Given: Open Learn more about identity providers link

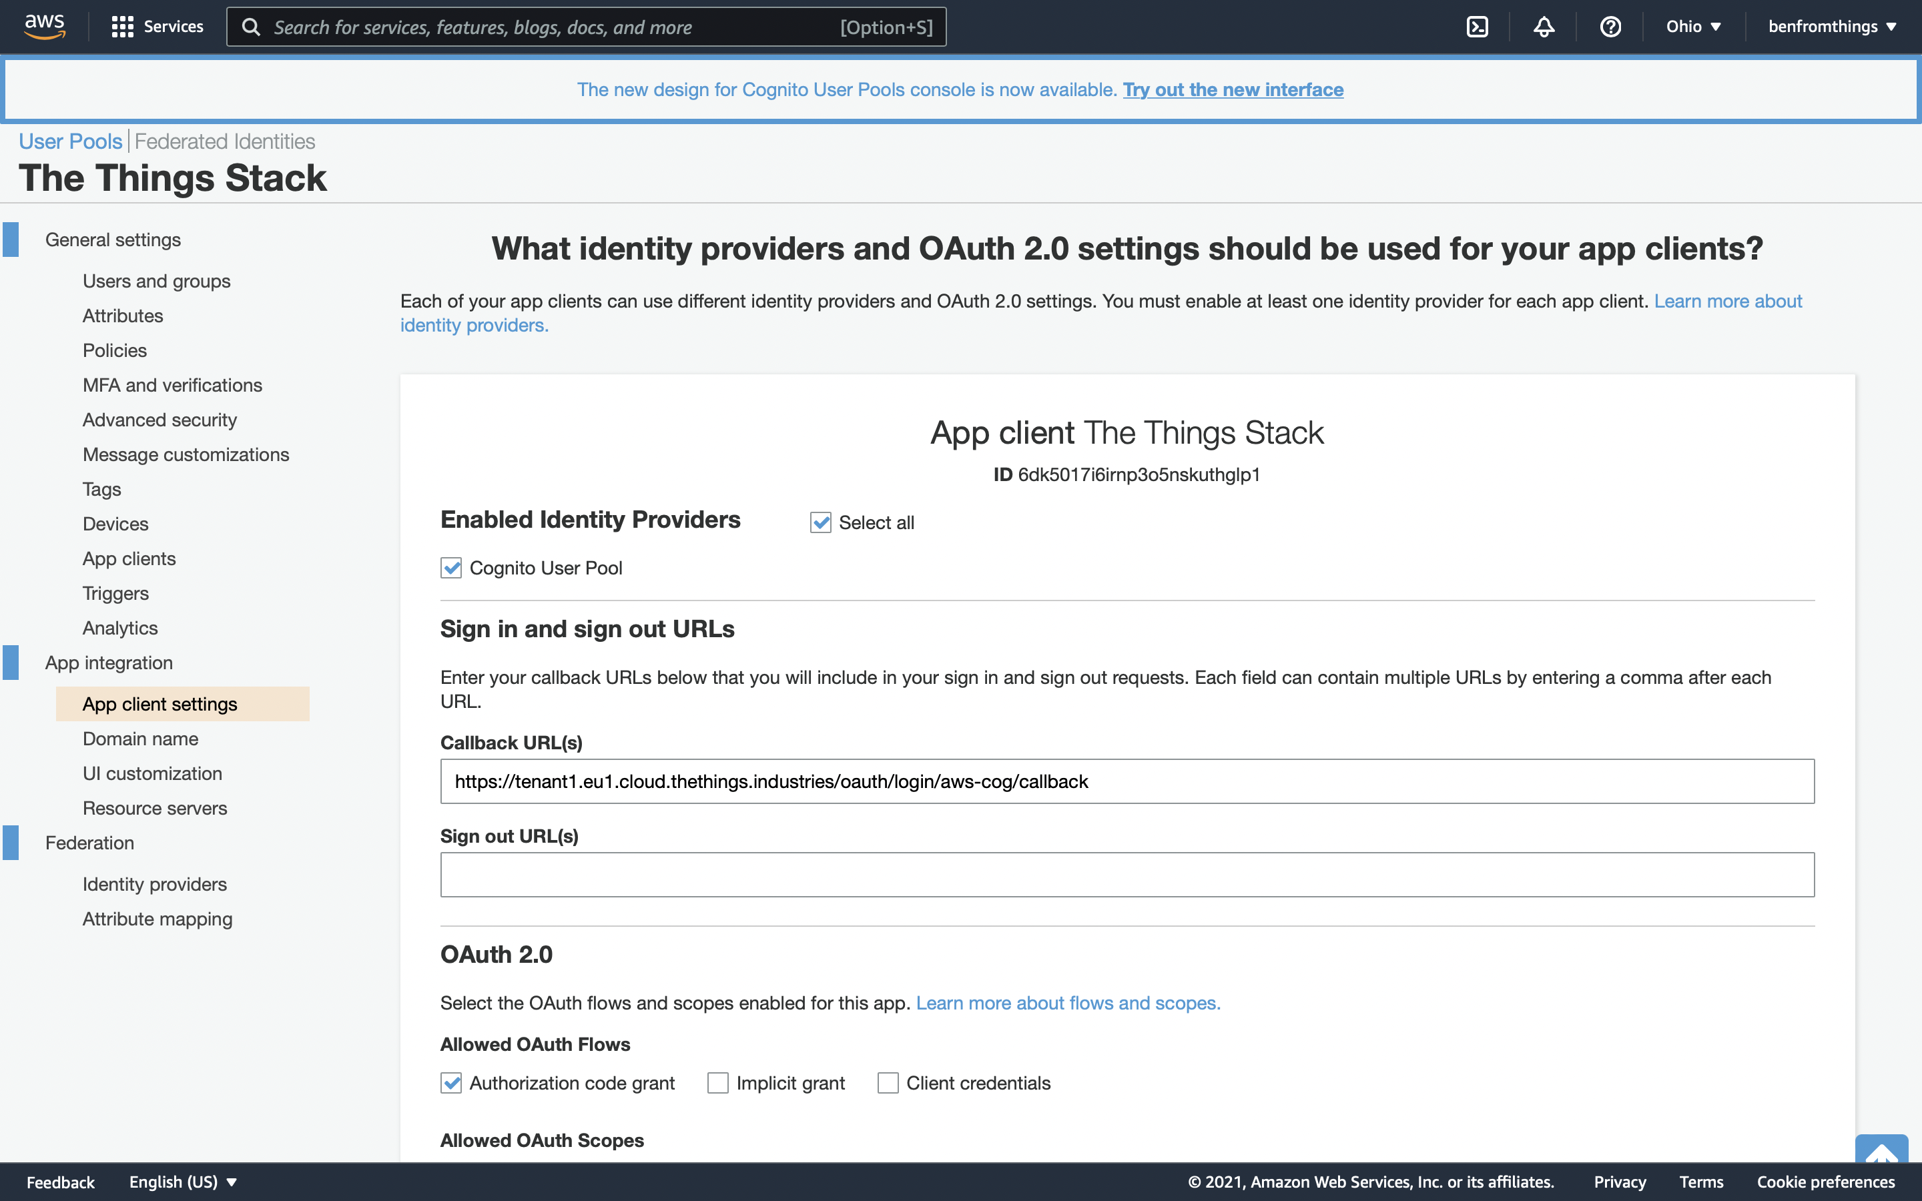Looking at the screenshot, I should [x=1100, y=313].
